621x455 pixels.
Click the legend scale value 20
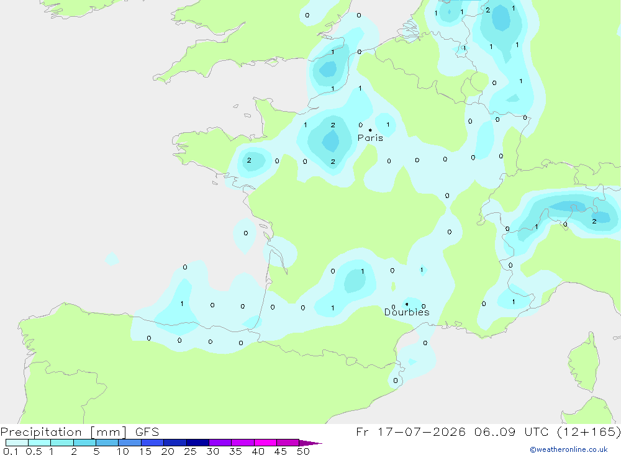click(168, 451)
